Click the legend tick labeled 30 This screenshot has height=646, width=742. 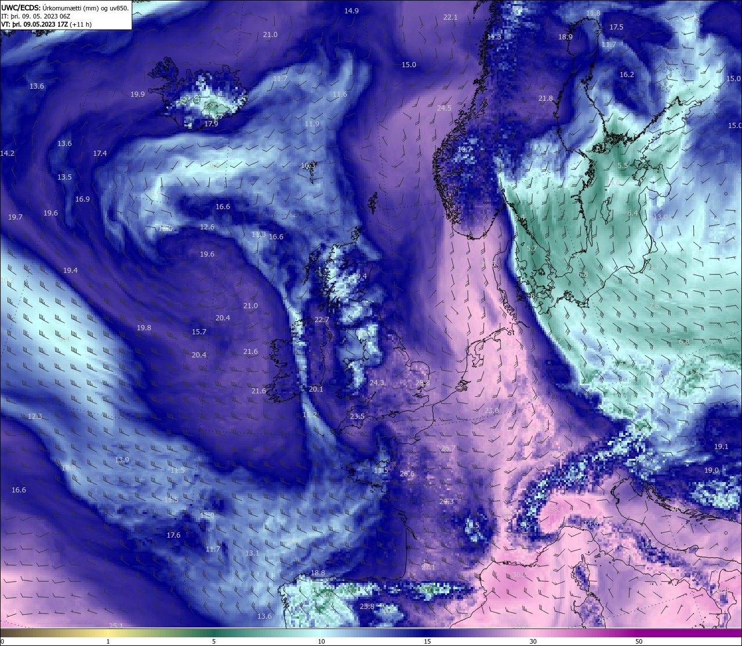533,641
